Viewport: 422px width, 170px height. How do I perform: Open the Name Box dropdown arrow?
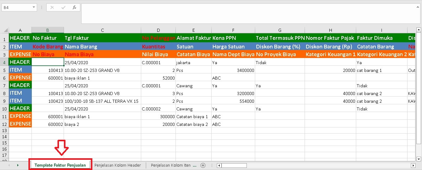[x=34, y=7]
